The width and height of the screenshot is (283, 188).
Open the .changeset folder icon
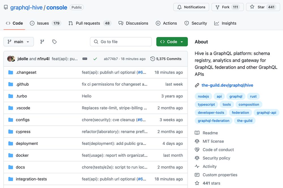click(11, 72)
